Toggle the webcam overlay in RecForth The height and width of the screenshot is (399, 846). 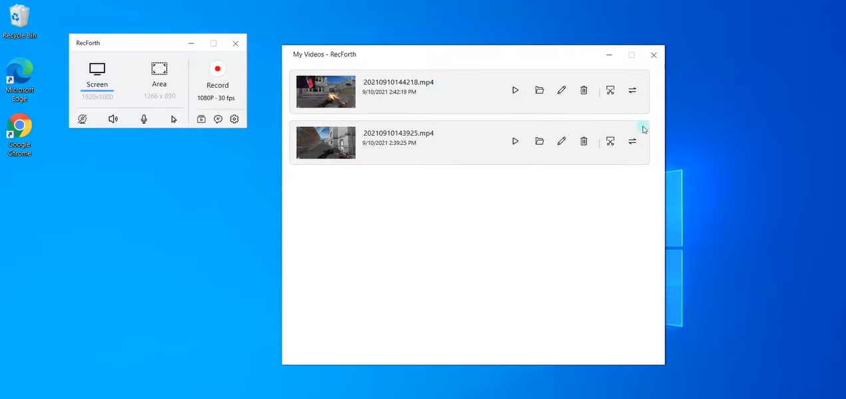(82, 119)
